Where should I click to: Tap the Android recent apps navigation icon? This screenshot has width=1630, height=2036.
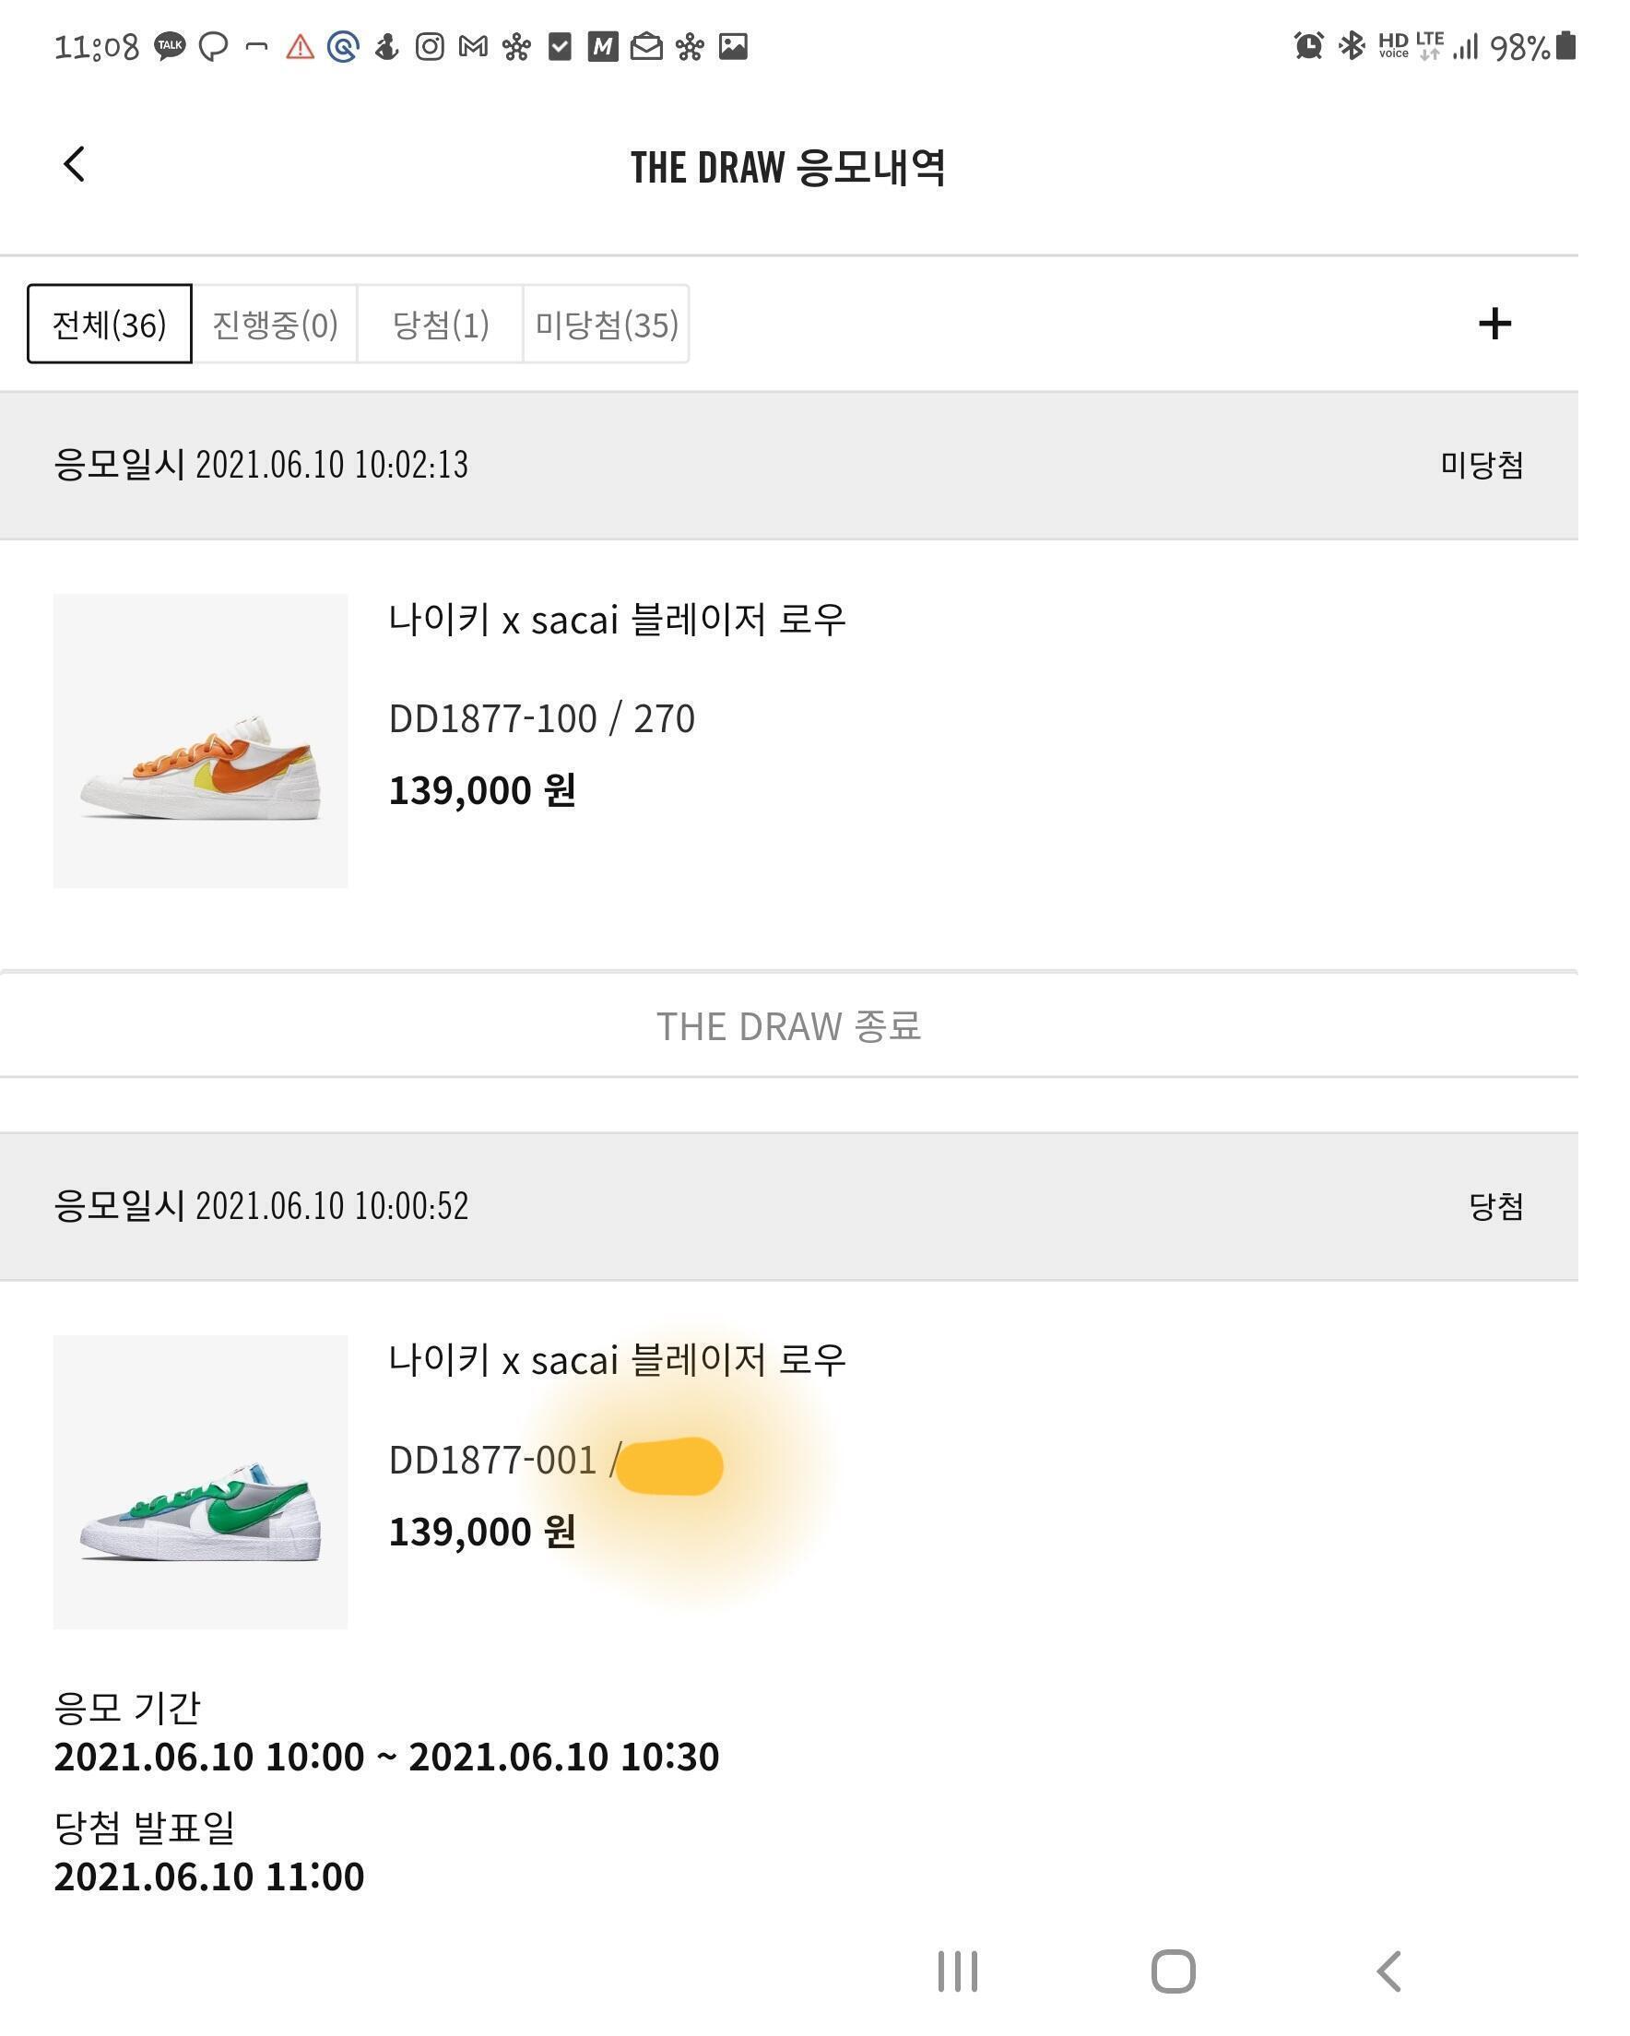(958, 1971)
